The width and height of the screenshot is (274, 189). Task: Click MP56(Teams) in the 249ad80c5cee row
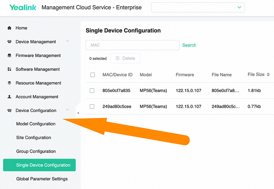tap(153, 106)
